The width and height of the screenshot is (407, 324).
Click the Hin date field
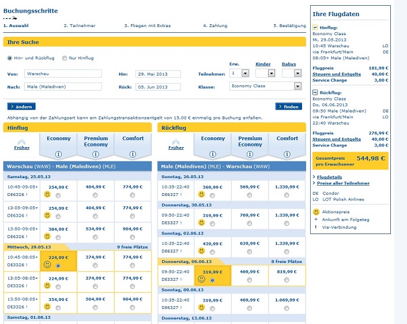[x=158, y=74]
